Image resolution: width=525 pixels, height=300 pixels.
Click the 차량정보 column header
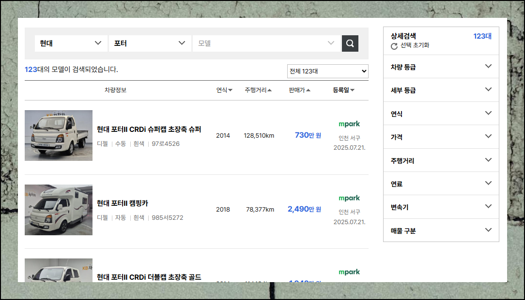pos(116,90)
